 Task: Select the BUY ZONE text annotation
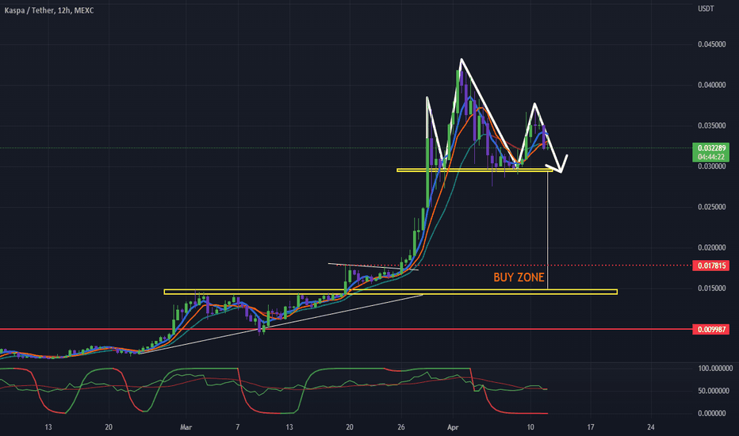(x=519, y=277)
